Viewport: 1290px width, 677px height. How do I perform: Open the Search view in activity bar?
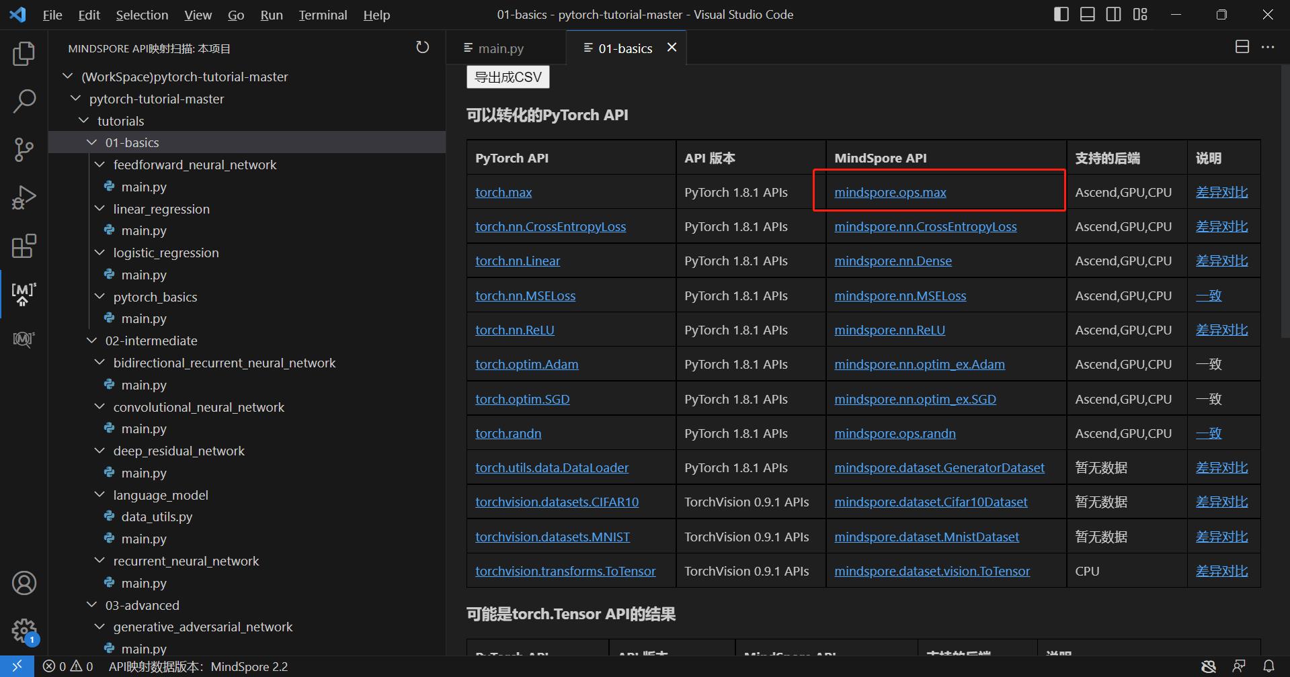point(24,101)
